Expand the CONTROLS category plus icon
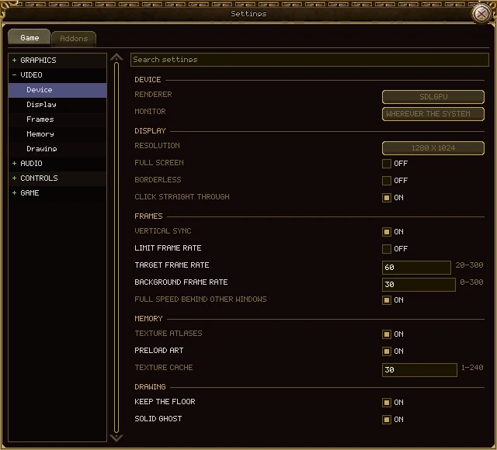Image resolution: width=497 pixels, height=450 pixels. point(14,178)
